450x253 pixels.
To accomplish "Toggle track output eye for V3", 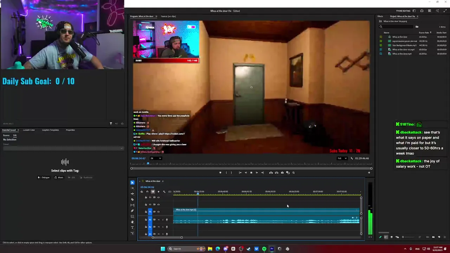I will click(x=159, y=197).
